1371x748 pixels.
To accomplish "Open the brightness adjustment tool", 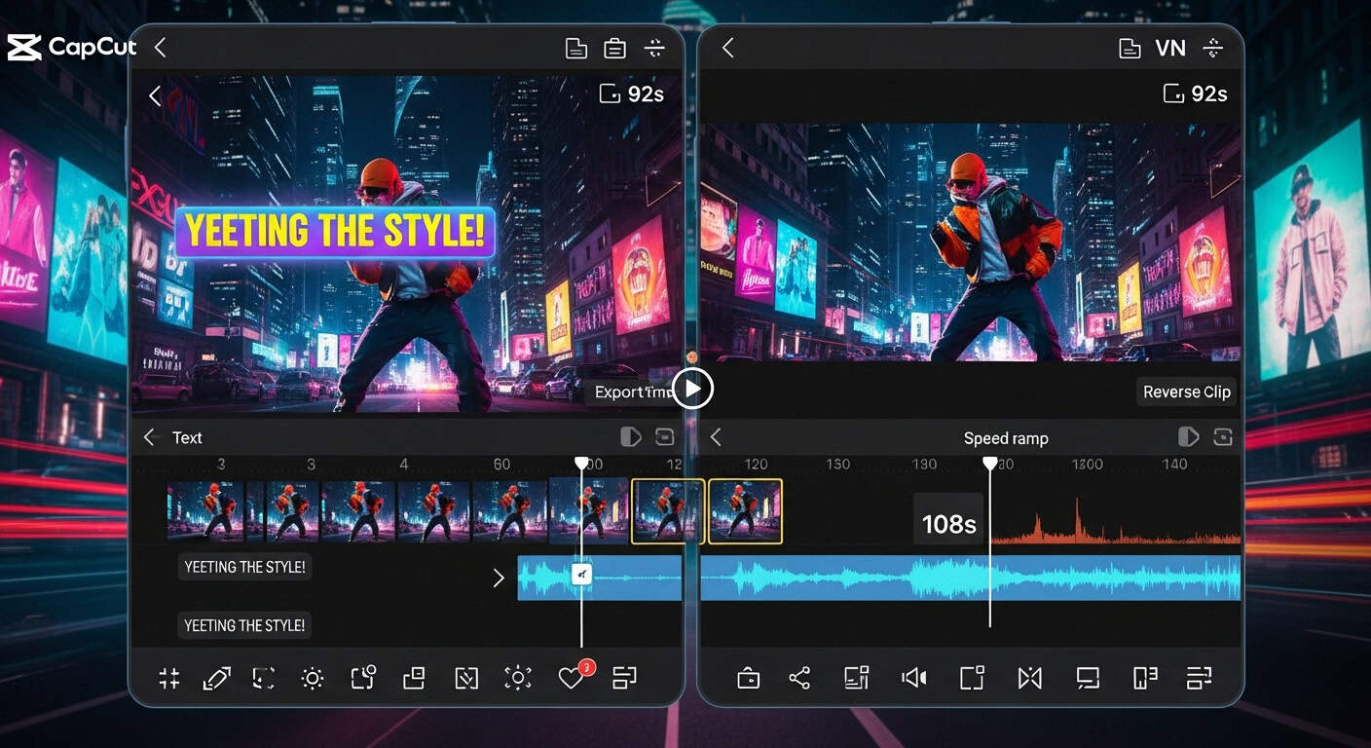I will click(312, 678).
